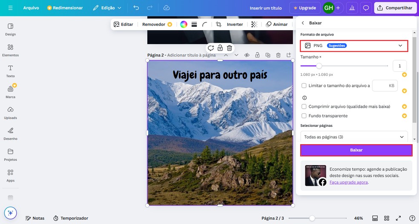Open the help question mark icon
Screen dimensions: 419x224
(x=412, y=218)
